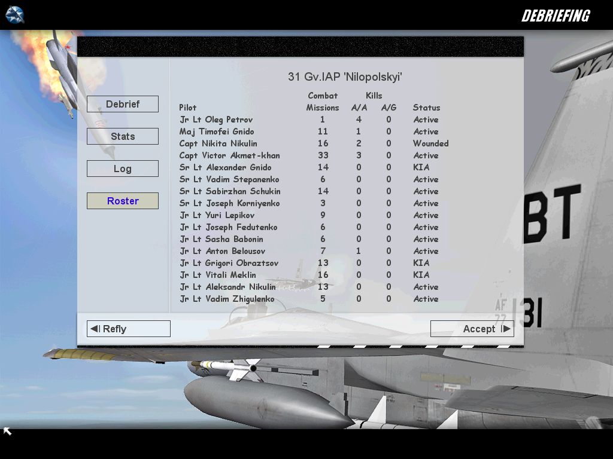Viewport: 613px width, 459px height.
Task: Click Anton Belousov's A/A kills value 1
Action: (359, 251)
